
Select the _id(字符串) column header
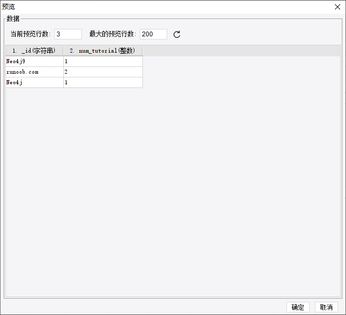click(34, 51)
